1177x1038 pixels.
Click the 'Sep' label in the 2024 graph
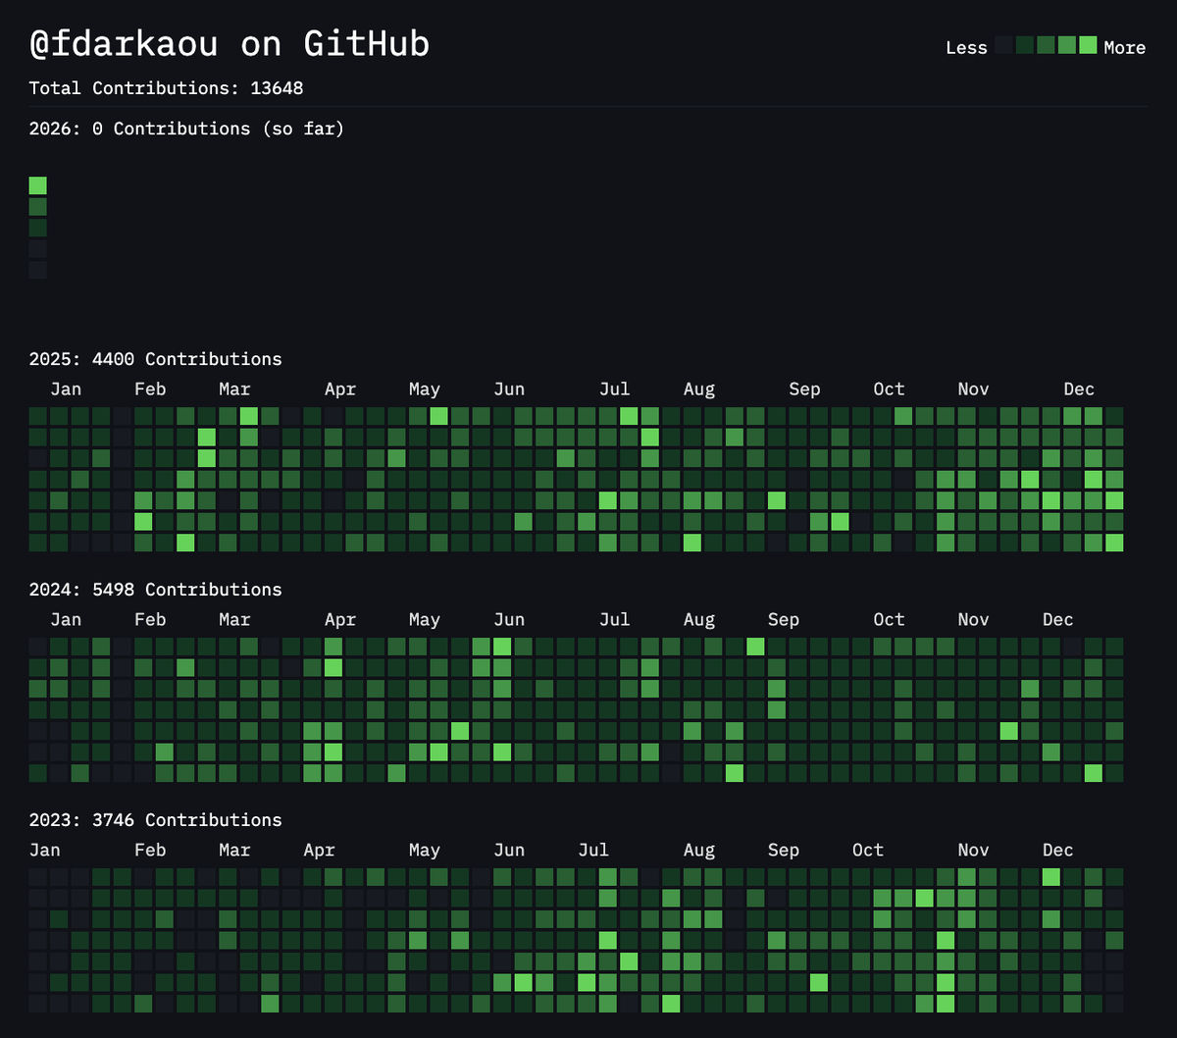click(784, 620)
